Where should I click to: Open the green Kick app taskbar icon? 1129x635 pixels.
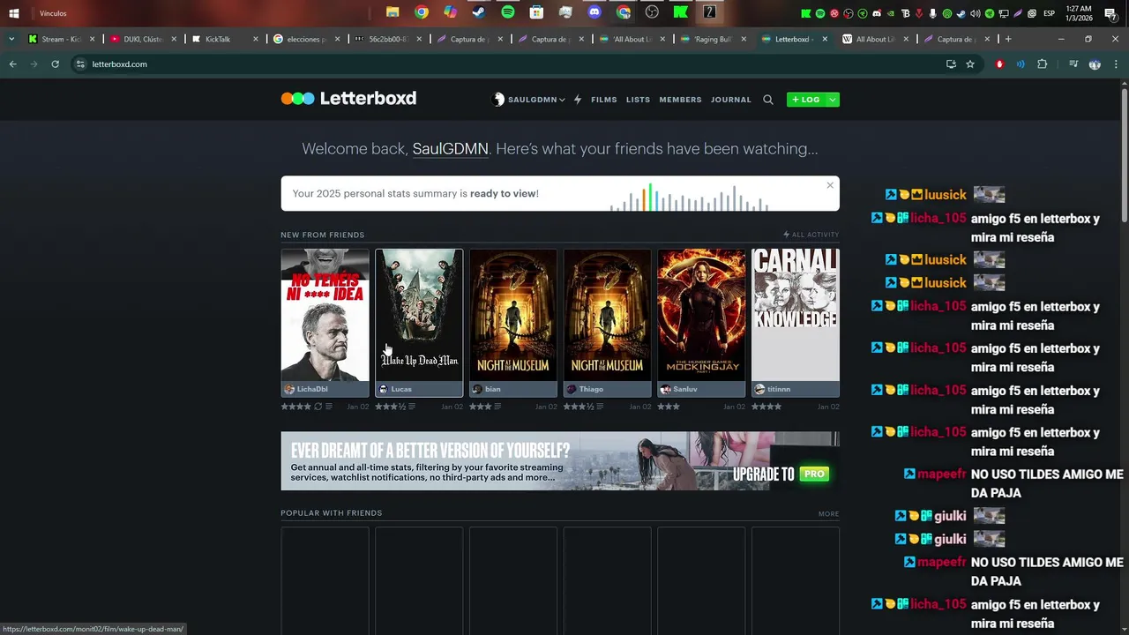681,12
